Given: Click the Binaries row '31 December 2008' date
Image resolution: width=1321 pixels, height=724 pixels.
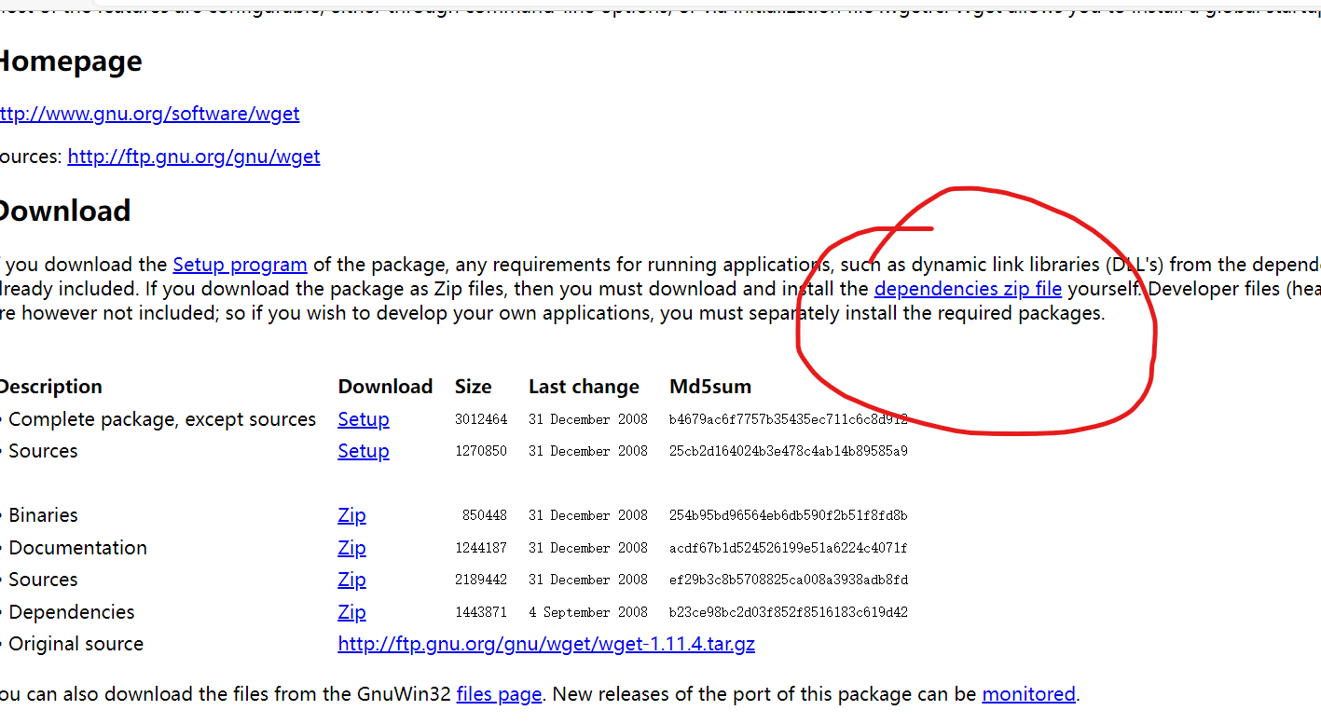Looking at the screenshot, I should tap(588, 515).
